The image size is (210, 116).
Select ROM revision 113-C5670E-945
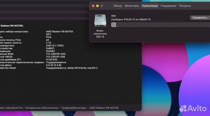coord(56,54)
